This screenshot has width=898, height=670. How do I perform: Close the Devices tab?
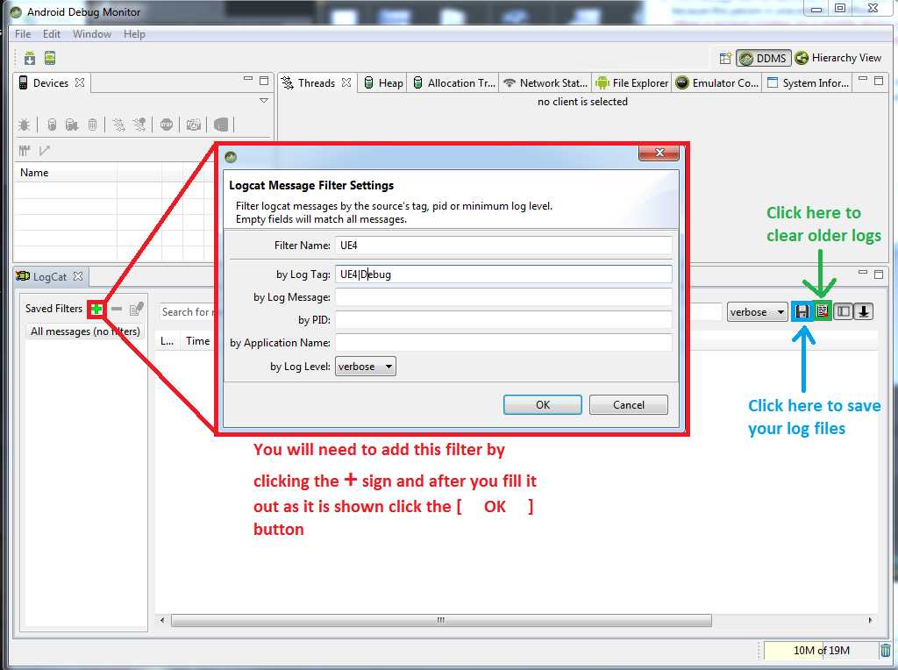(x=80, y=82)
